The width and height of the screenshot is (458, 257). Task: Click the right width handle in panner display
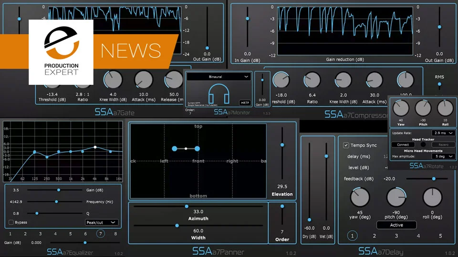pos(197,148)
